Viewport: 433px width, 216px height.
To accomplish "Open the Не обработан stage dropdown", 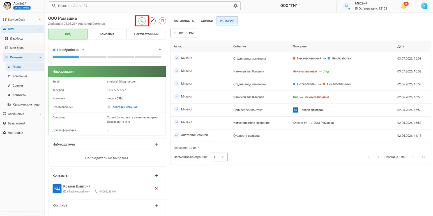I will coord(68,50).
